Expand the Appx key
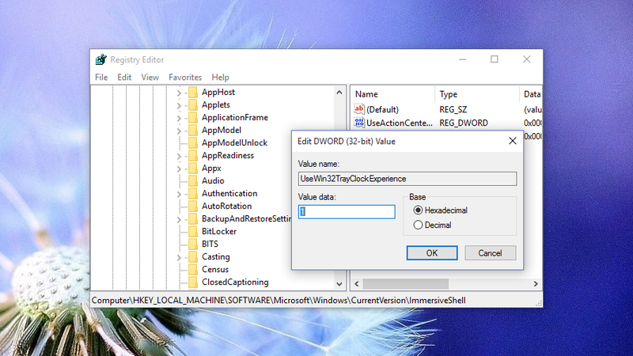The height and width of the screenshot is (356, 633). (x=179, y=169)
